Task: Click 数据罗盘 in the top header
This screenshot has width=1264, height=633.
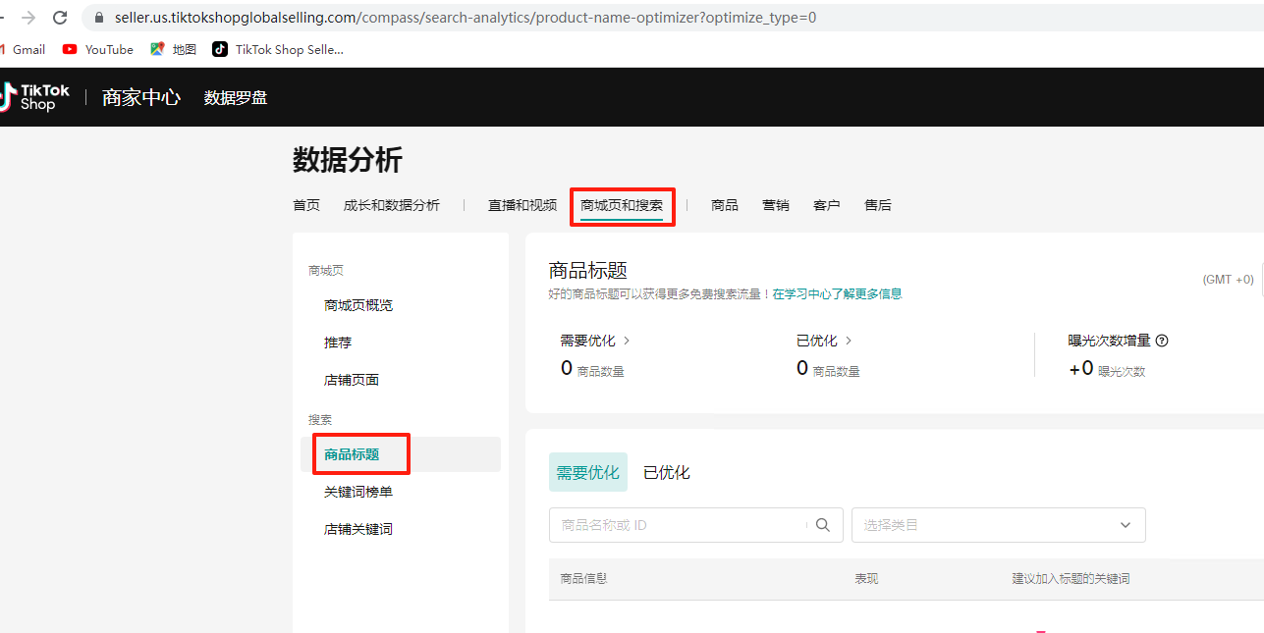Action: pos(236,97)
